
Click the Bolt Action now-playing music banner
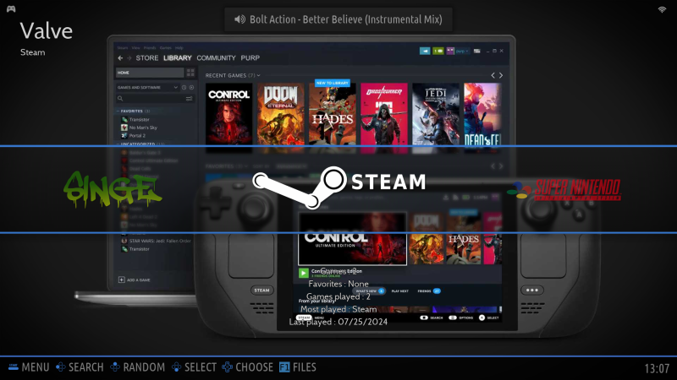click(x=338, y=19)
